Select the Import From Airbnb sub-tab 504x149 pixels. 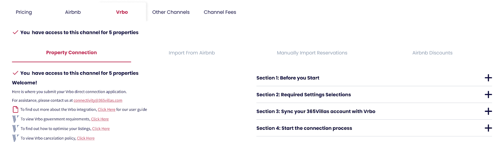point(192,53)
